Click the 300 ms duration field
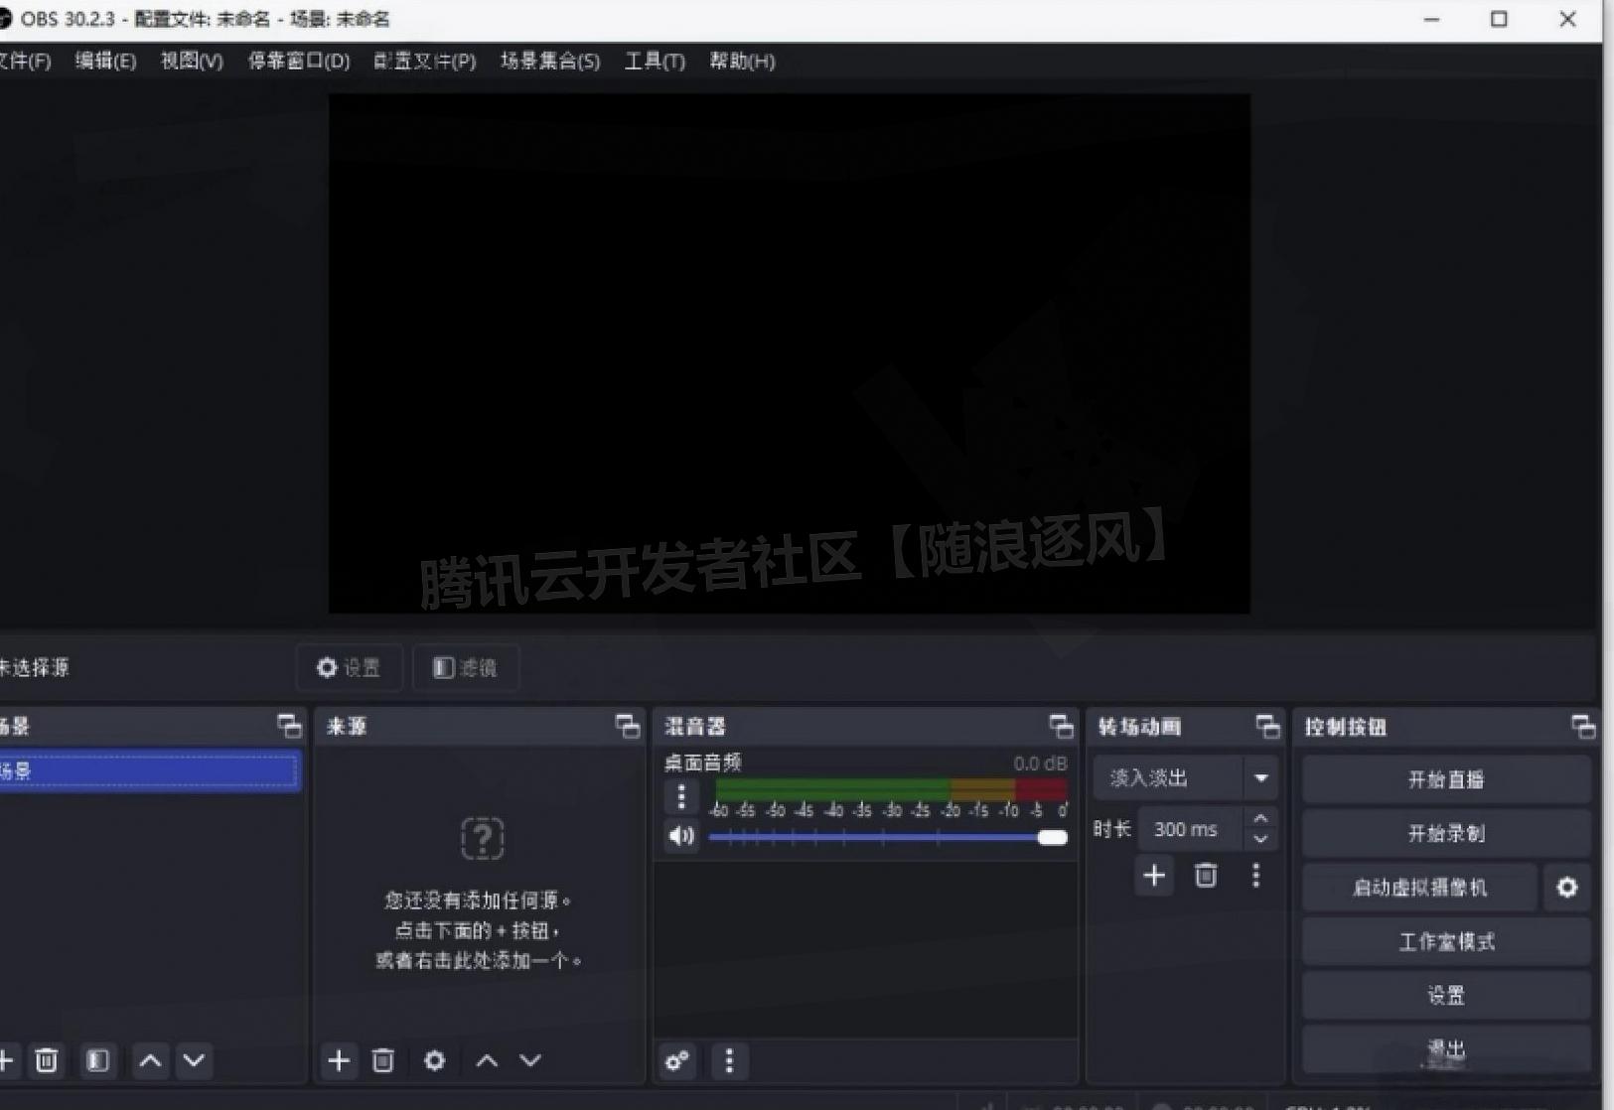1614x1110 pixels. pos(1190,829)
